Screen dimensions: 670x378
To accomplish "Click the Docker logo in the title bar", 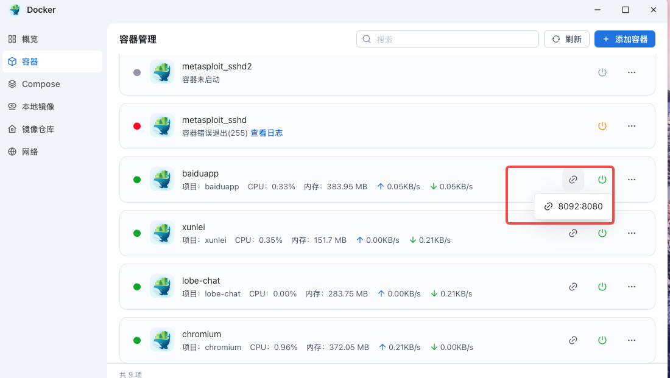I will [x=15, y=10].
